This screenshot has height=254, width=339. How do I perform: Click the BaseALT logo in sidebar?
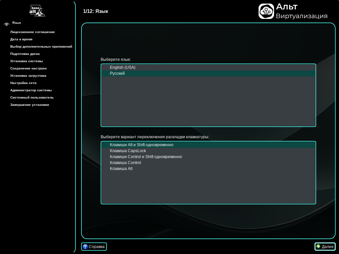tap(37, 11)
